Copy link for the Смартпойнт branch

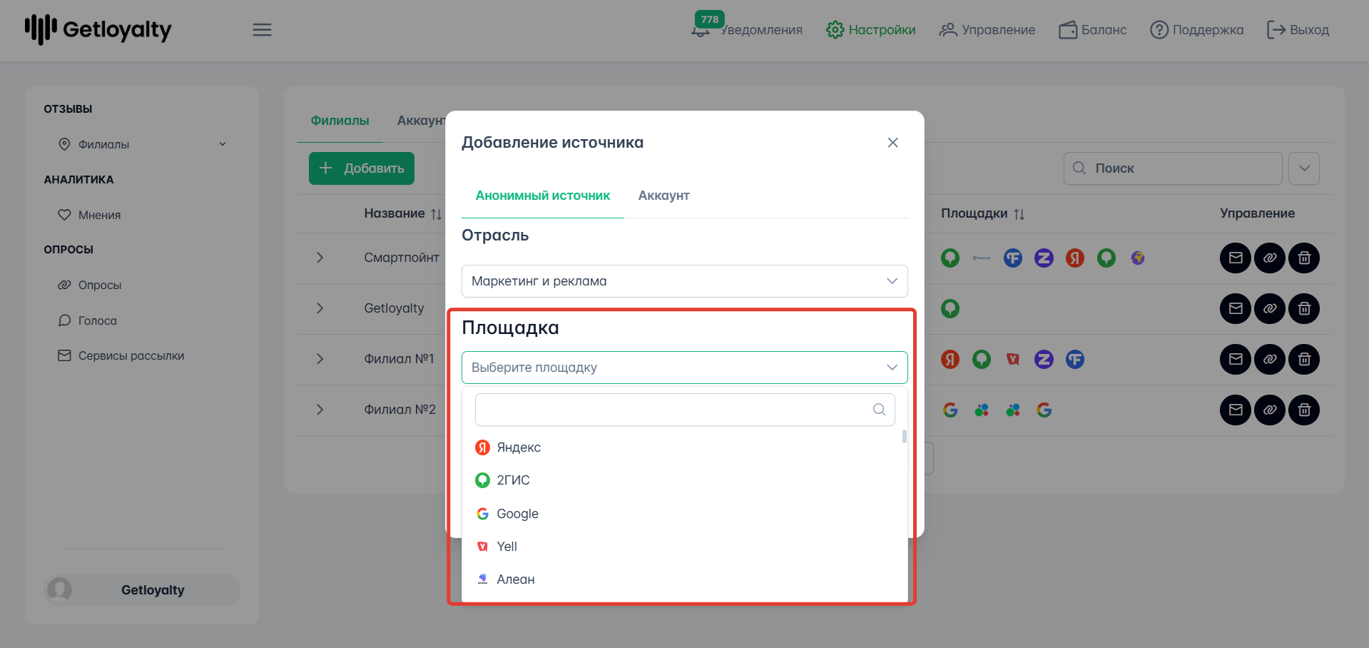pos(1270,258)
